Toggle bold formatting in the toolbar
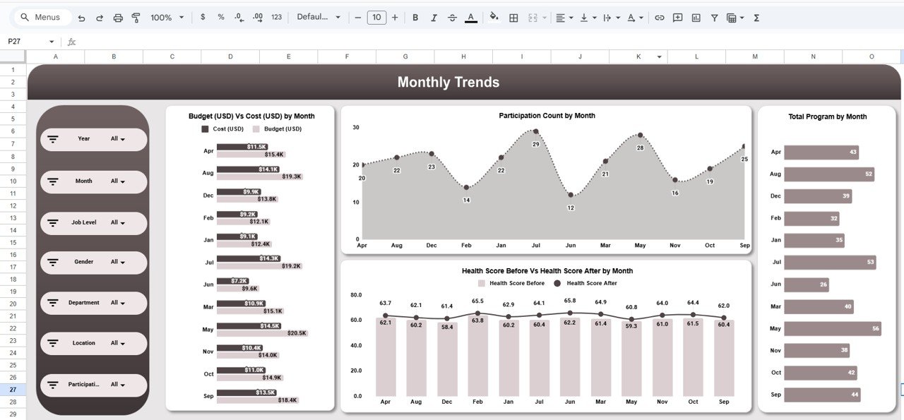This screenshot has width=904, height=420. click(415, 17)
